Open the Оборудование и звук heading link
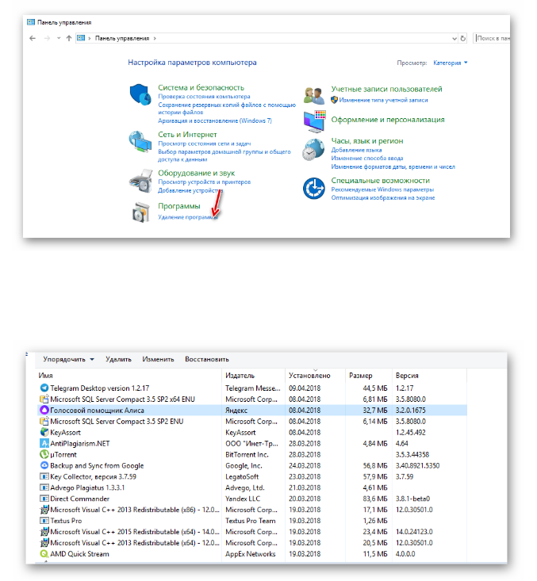 pyautogui.click(x=196, y=173)
